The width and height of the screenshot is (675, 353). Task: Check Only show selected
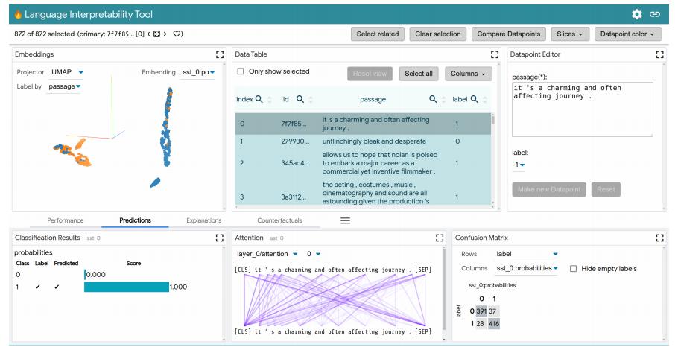pyautogui.click(x=241, y=71)
